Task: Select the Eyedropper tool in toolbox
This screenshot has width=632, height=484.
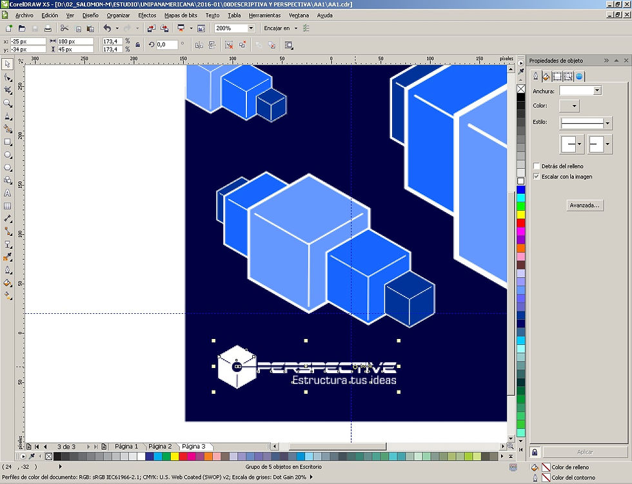Action: 7,257
